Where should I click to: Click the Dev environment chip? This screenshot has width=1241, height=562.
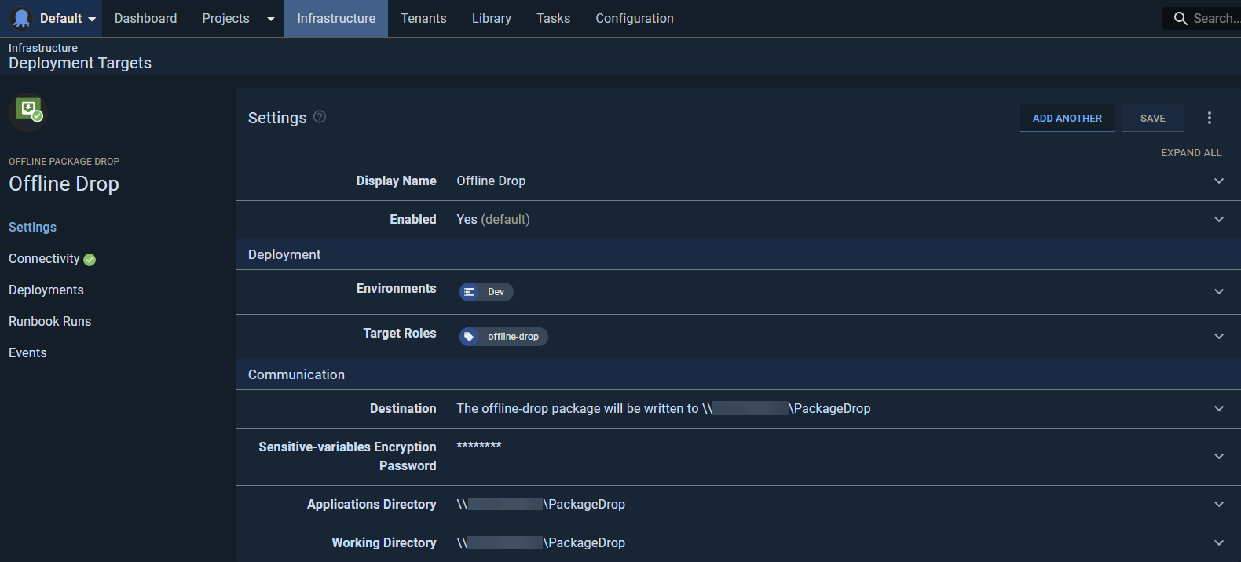click(486, 292)
